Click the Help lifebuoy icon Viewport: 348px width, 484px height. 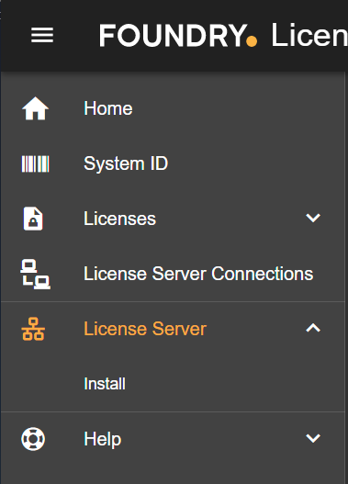(x=33, y=439)
